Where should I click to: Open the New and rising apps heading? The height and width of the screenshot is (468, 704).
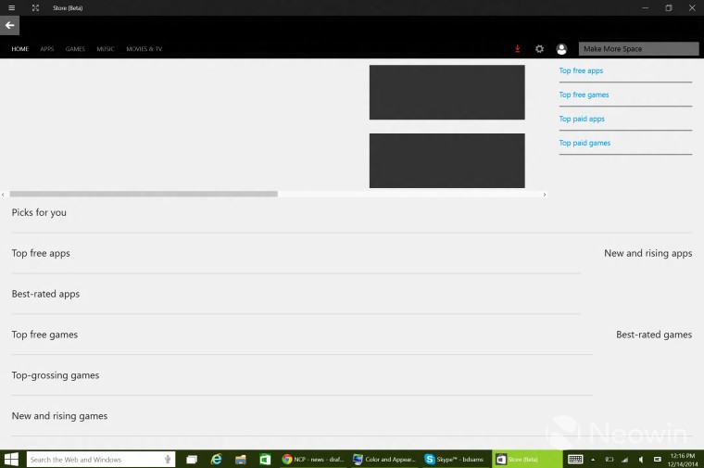tap(647, 253)
